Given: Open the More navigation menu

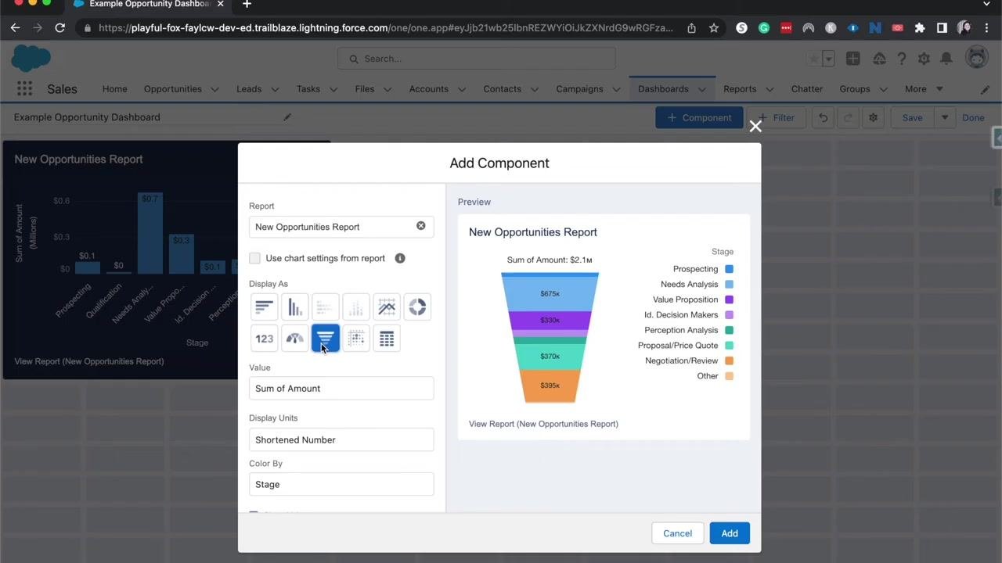Looking at the screenshot, I should coord(924,89).
